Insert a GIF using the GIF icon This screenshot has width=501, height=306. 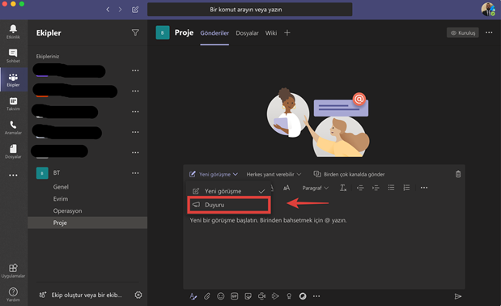234,296
